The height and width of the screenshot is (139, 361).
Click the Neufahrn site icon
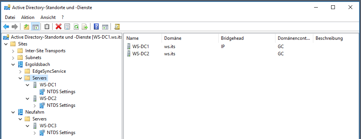(x=20, y=112)
